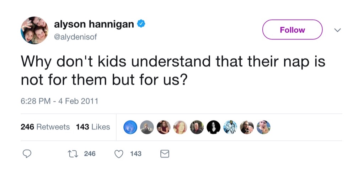Click the blue verified badge
The width and height of the screenshot is (364, 172).
141,24
